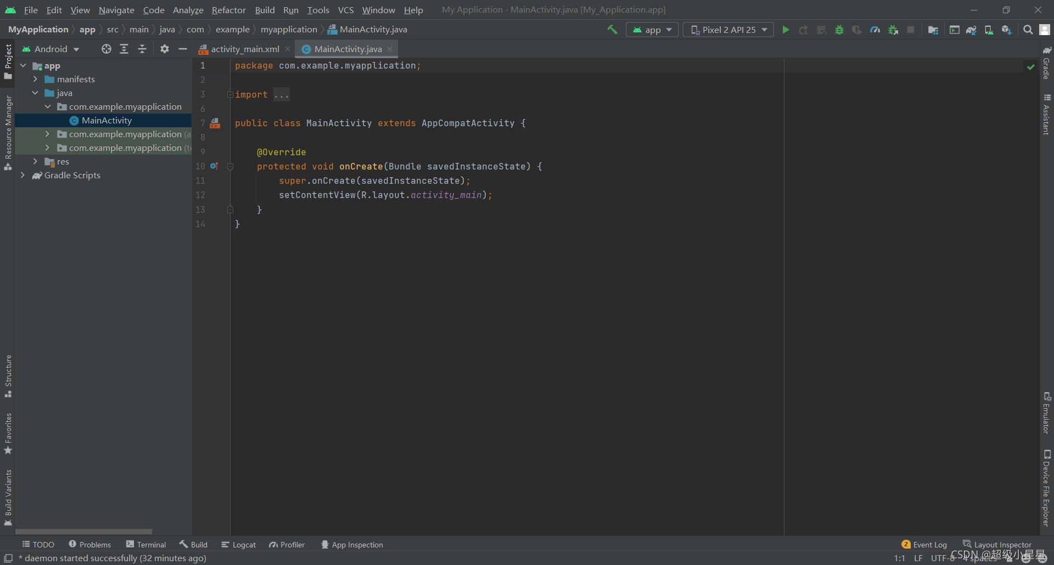This screenshot has width=1054, height=565.
Task: Toggle Device File Explorer side panel
Action: (1047, 488)
